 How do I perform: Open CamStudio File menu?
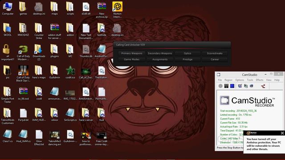click(x=220, y=80)
